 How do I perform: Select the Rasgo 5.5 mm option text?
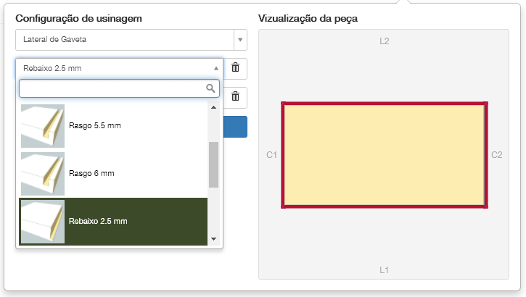pos(94,126)
